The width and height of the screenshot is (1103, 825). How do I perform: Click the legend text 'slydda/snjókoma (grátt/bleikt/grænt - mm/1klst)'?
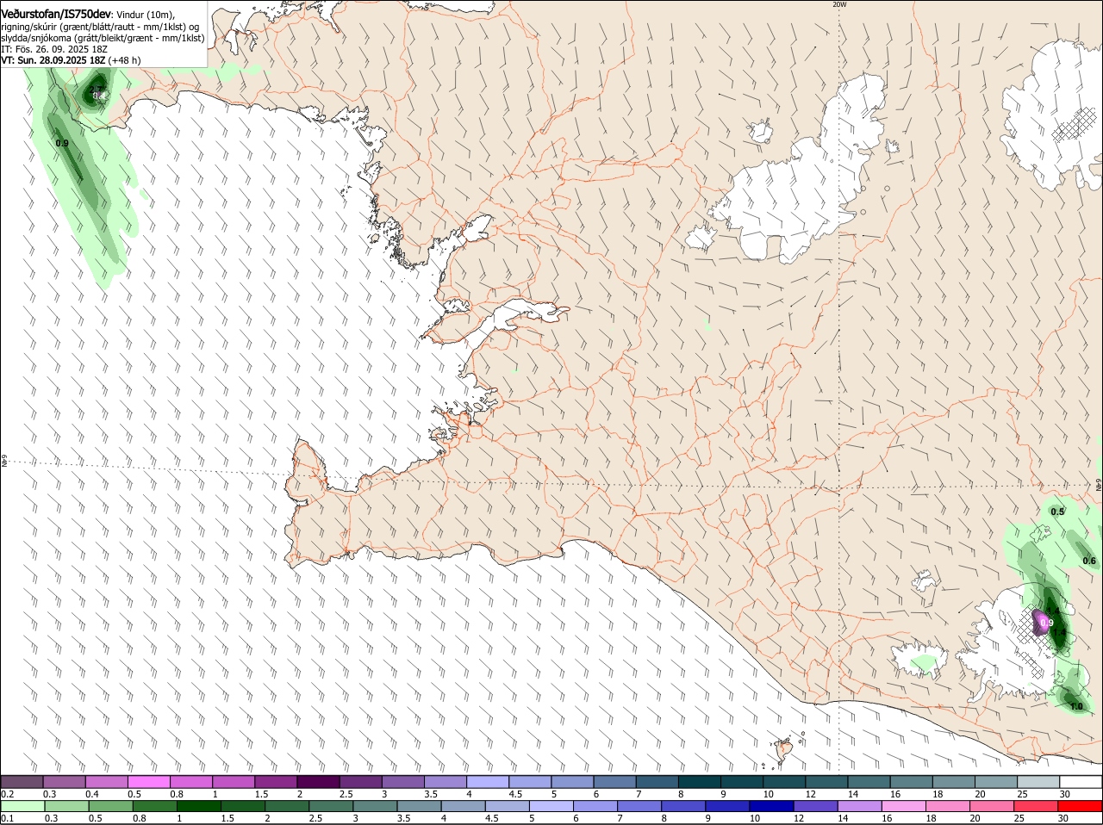point(103,38)
